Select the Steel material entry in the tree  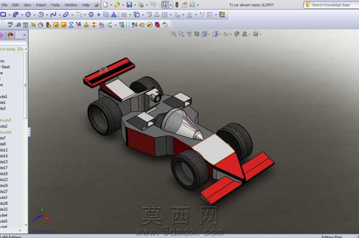(5, 67)
